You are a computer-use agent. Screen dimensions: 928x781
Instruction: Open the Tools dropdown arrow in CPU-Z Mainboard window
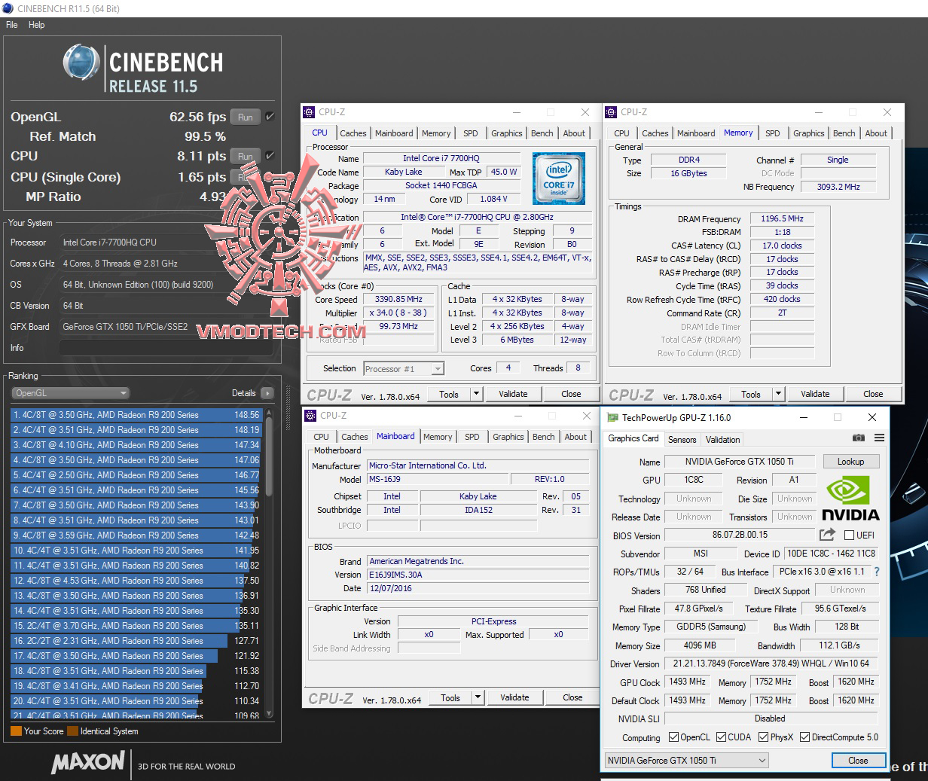[x=478, y=697]
